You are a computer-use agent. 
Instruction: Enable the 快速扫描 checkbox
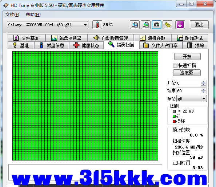pyautogui.click(x=175, y=65)
